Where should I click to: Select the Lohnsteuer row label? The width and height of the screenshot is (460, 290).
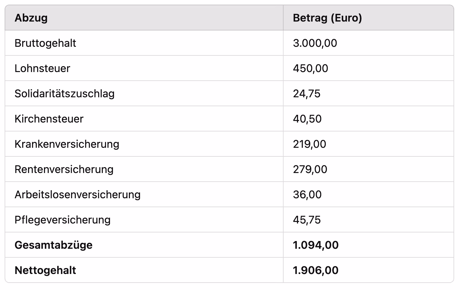[x=42, y=68]
